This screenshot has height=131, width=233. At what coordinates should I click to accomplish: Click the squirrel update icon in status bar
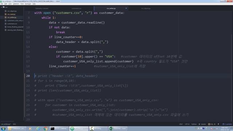(x=218, y=124)
